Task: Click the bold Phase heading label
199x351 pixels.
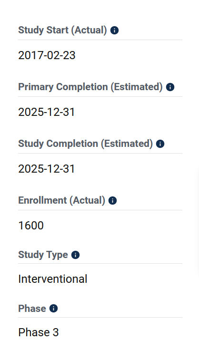Action: (x=32, y=309)
